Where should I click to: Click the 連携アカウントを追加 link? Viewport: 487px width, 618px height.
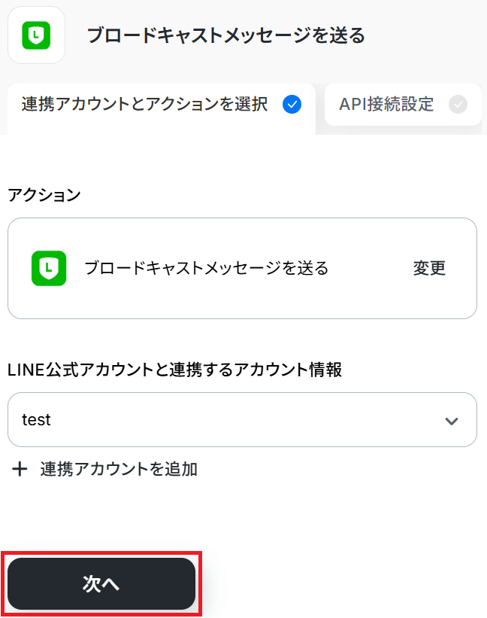pyautogui.click(x=119, y=470)
